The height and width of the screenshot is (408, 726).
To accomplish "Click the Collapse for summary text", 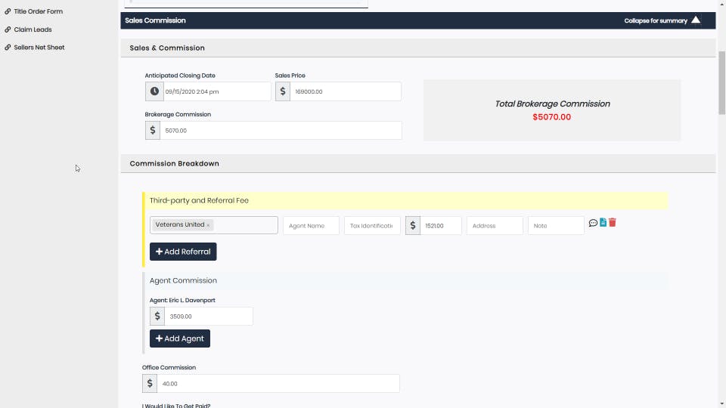I will [x=655, y=21].
